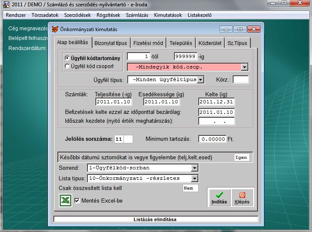Select Ügyfél kódtartomány radio button

[x=67, y=58]
